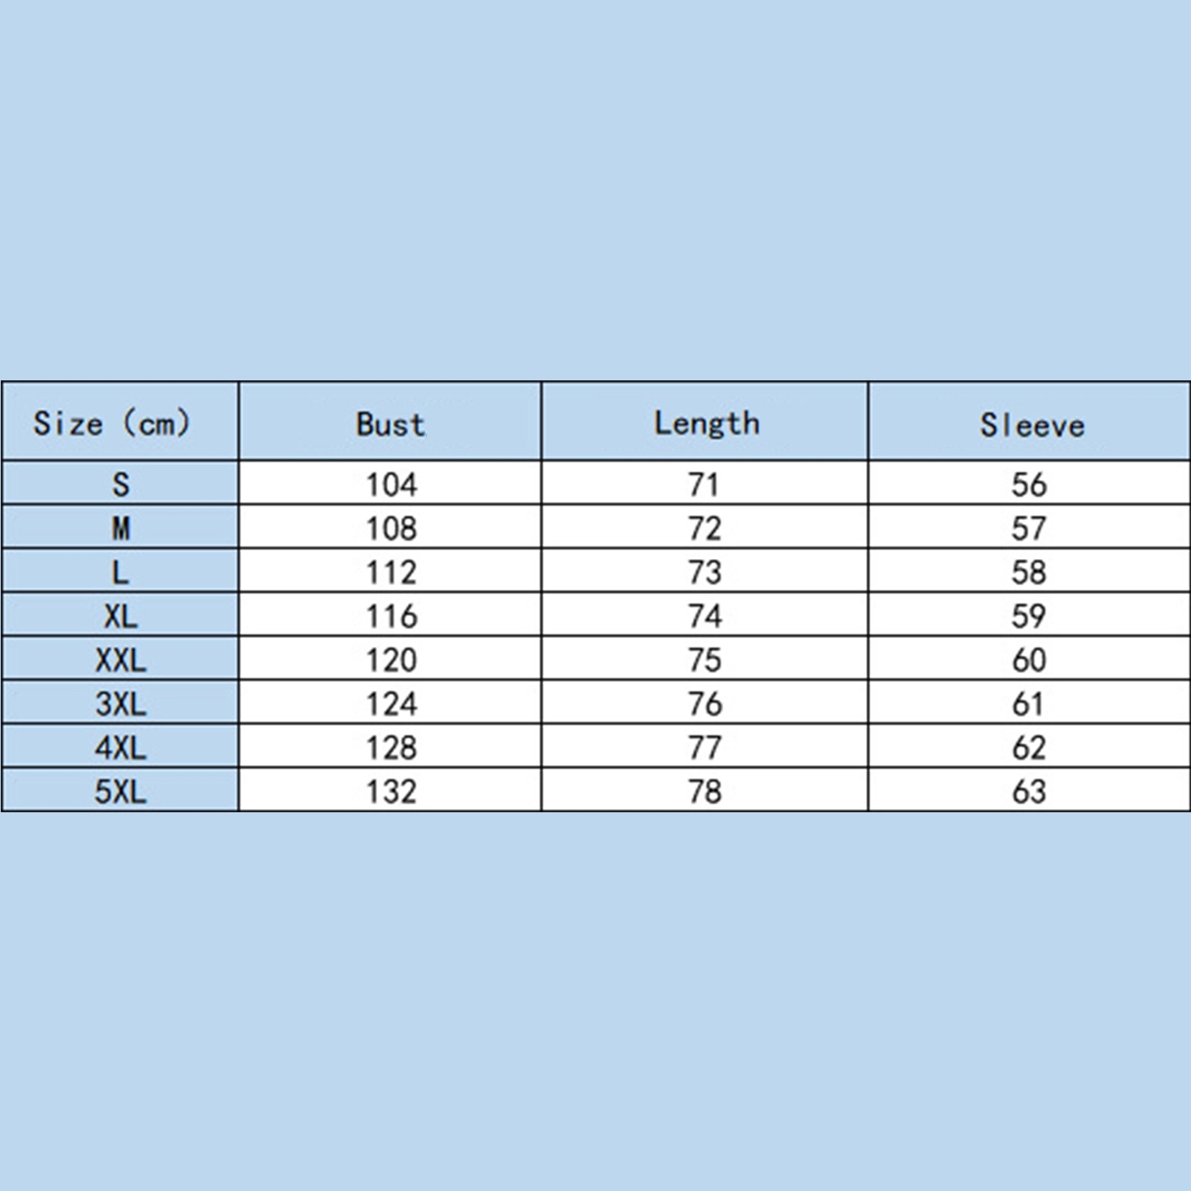Click the sleeve value 57 for M
This screenshot has width=1191, height=1191.
[1029, 528]
